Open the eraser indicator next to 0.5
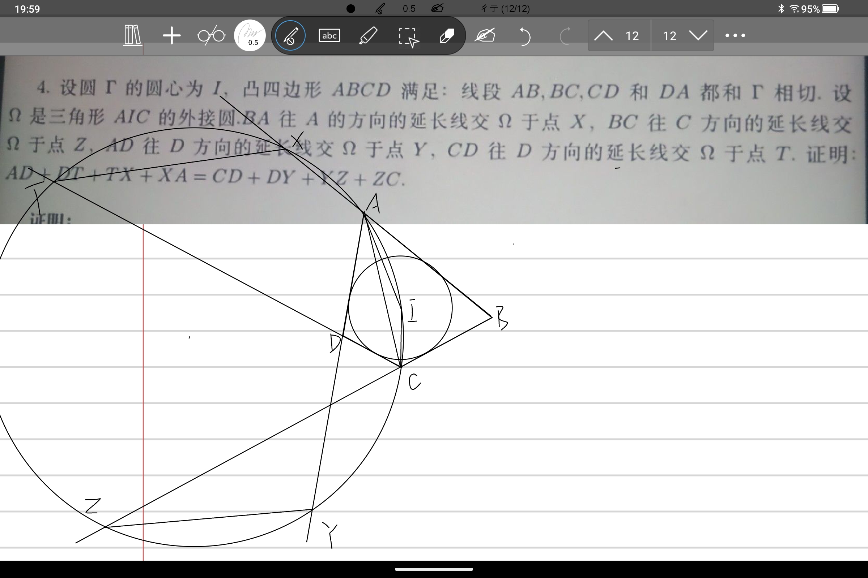Viewport: 868px width, 578px height. click(x=437, y=8)
